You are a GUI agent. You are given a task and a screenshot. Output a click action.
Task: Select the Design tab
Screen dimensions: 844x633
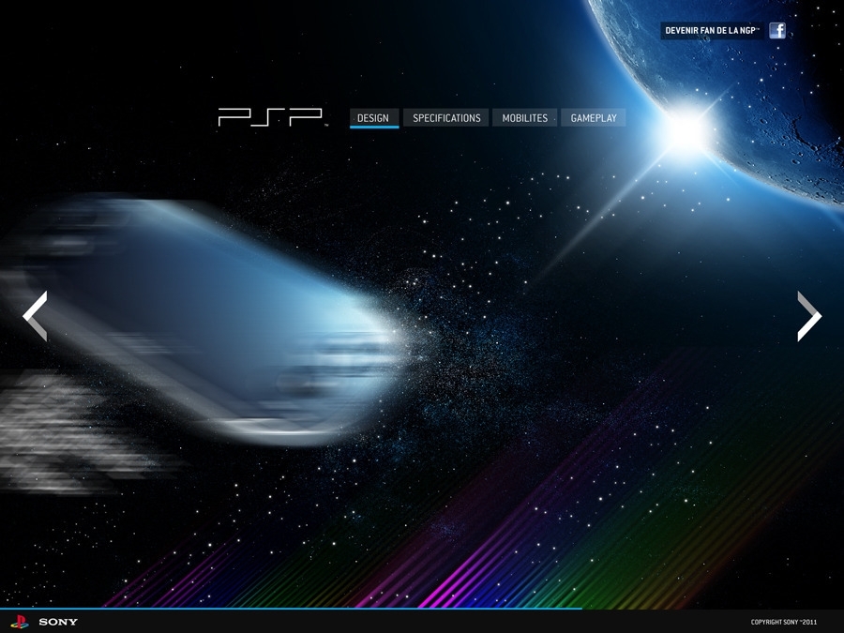click(x=374, y=118)
